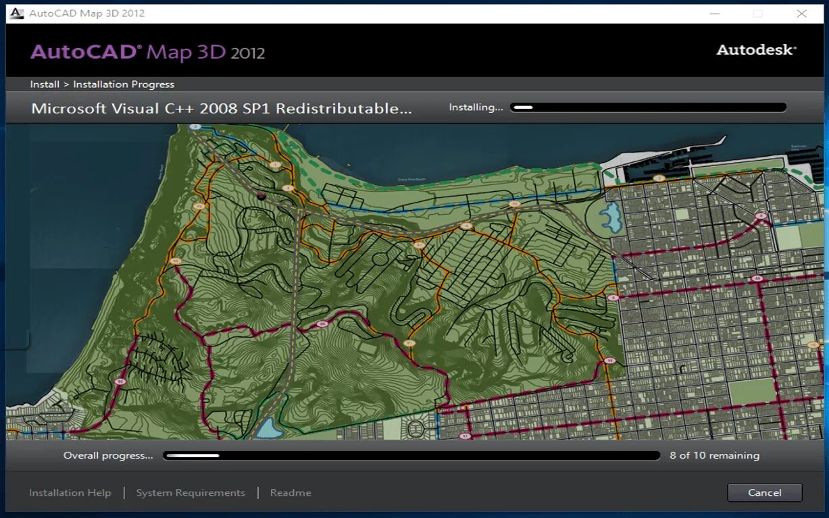Click the Cancel button

(764, 492)
